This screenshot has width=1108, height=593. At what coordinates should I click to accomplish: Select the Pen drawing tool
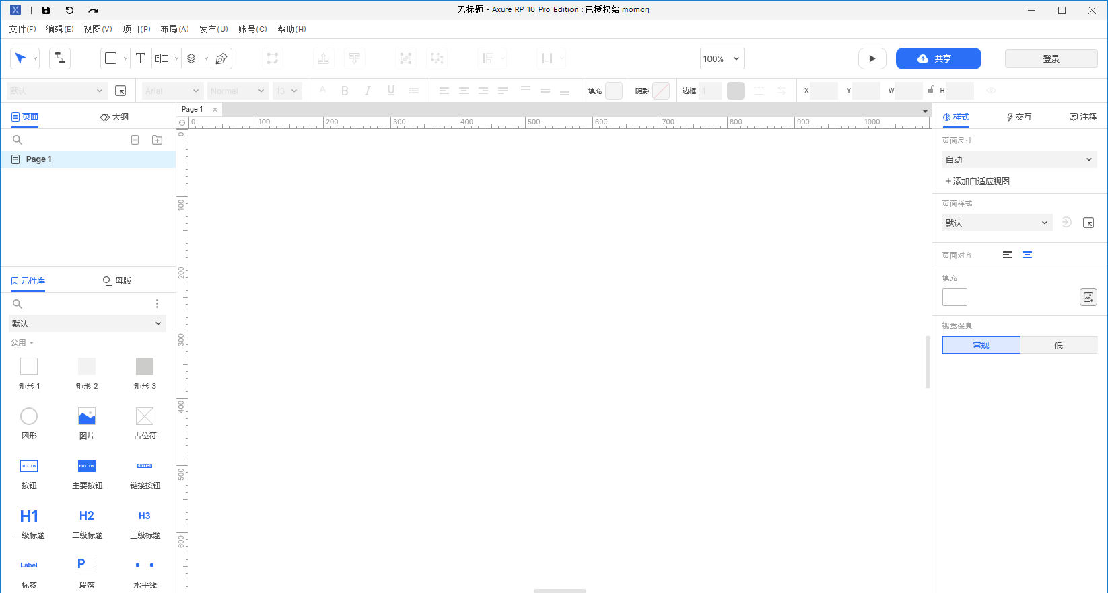tap(221, 58)
